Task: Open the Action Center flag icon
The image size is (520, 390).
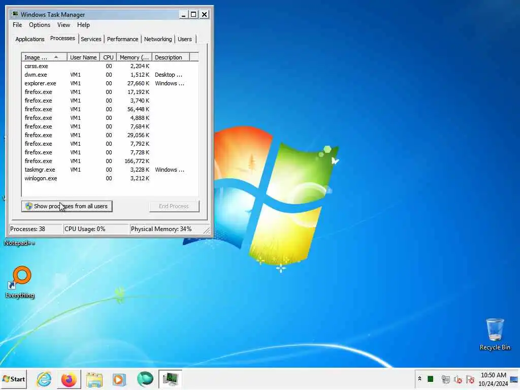Action: [x=470, y=379]
